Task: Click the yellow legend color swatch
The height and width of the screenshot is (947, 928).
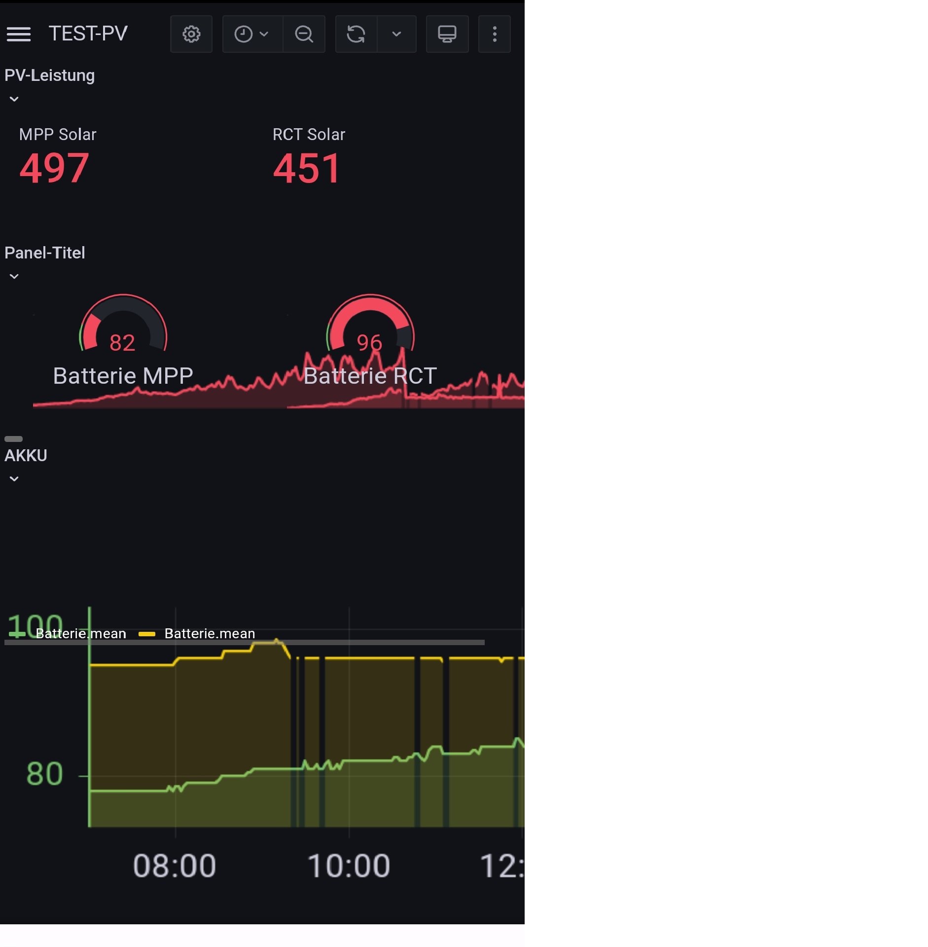Action: point(147,634)
